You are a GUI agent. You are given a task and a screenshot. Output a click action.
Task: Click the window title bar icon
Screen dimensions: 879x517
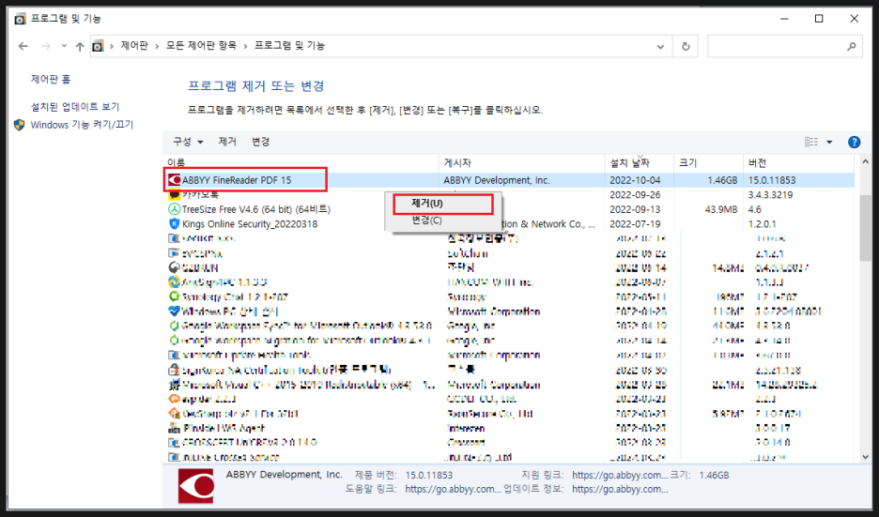[x=20, y=19]
